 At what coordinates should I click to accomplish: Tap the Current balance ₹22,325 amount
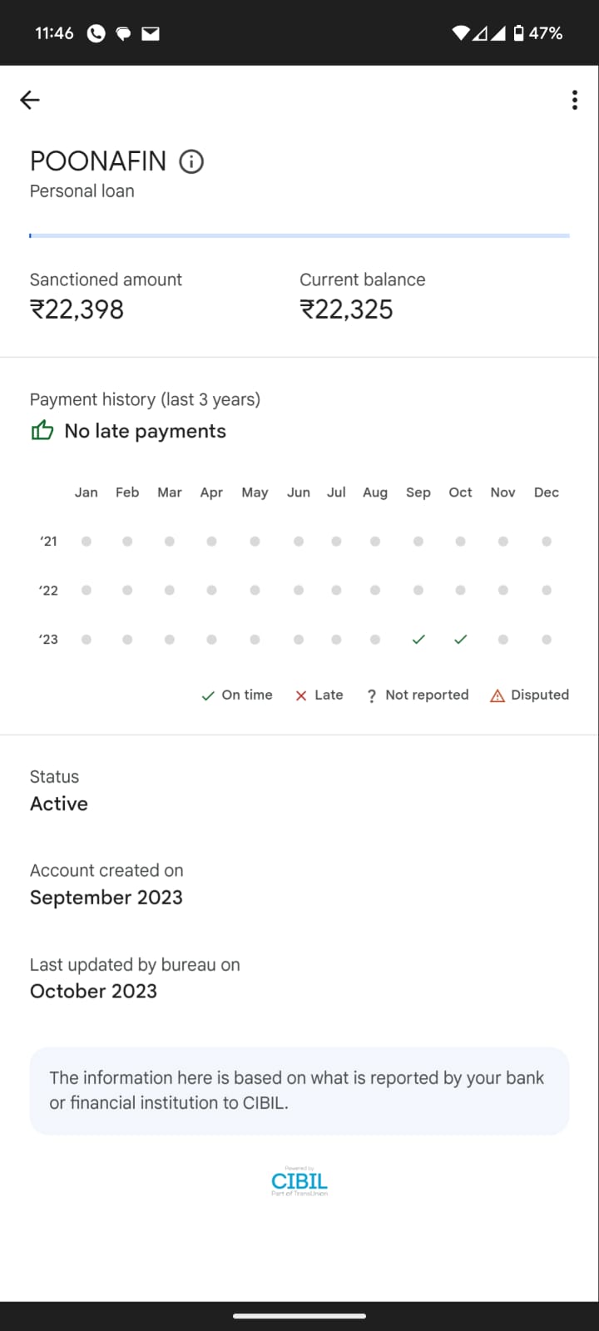coord(346,309)
